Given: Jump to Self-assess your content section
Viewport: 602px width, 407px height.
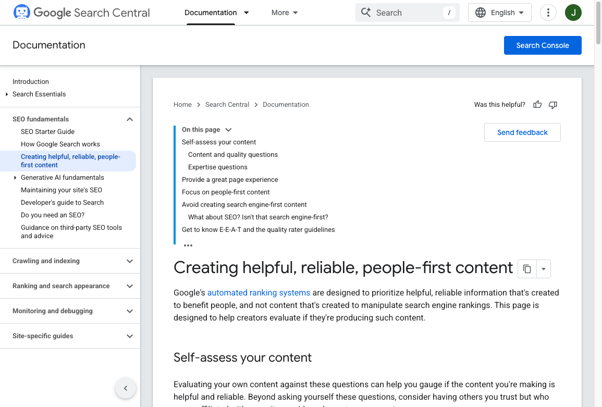Looking at the screenshot, I should (x=219, y=142).
